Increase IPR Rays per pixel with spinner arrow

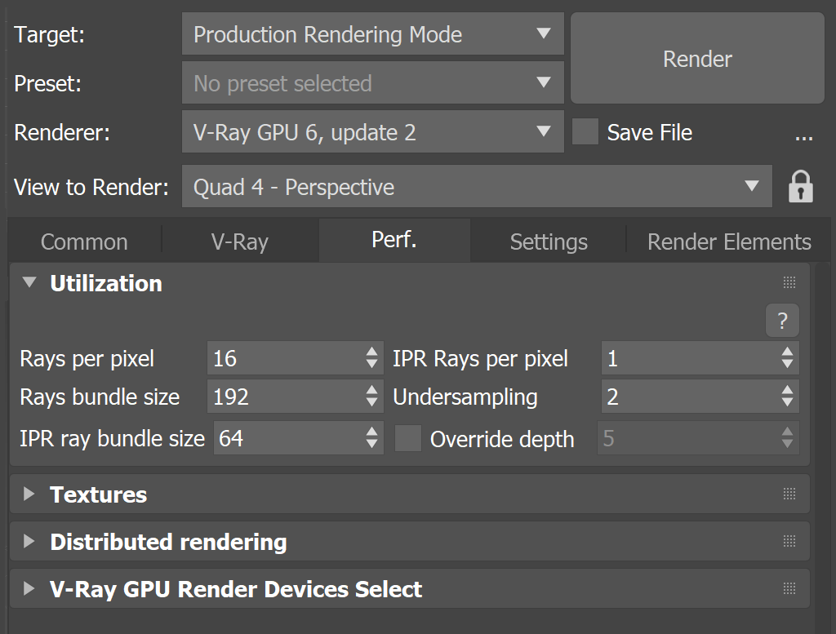[787, 352]
